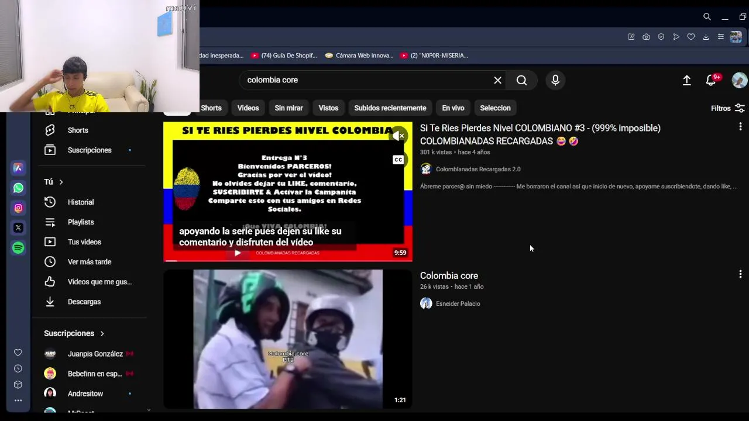Open Instagram in the Opera sidebar
Viewport: 749px width, 421px height.
click(x=18, y=208)
